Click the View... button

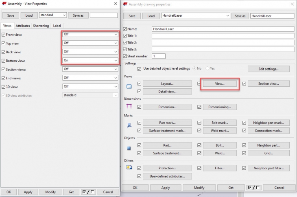coord(220,83)
